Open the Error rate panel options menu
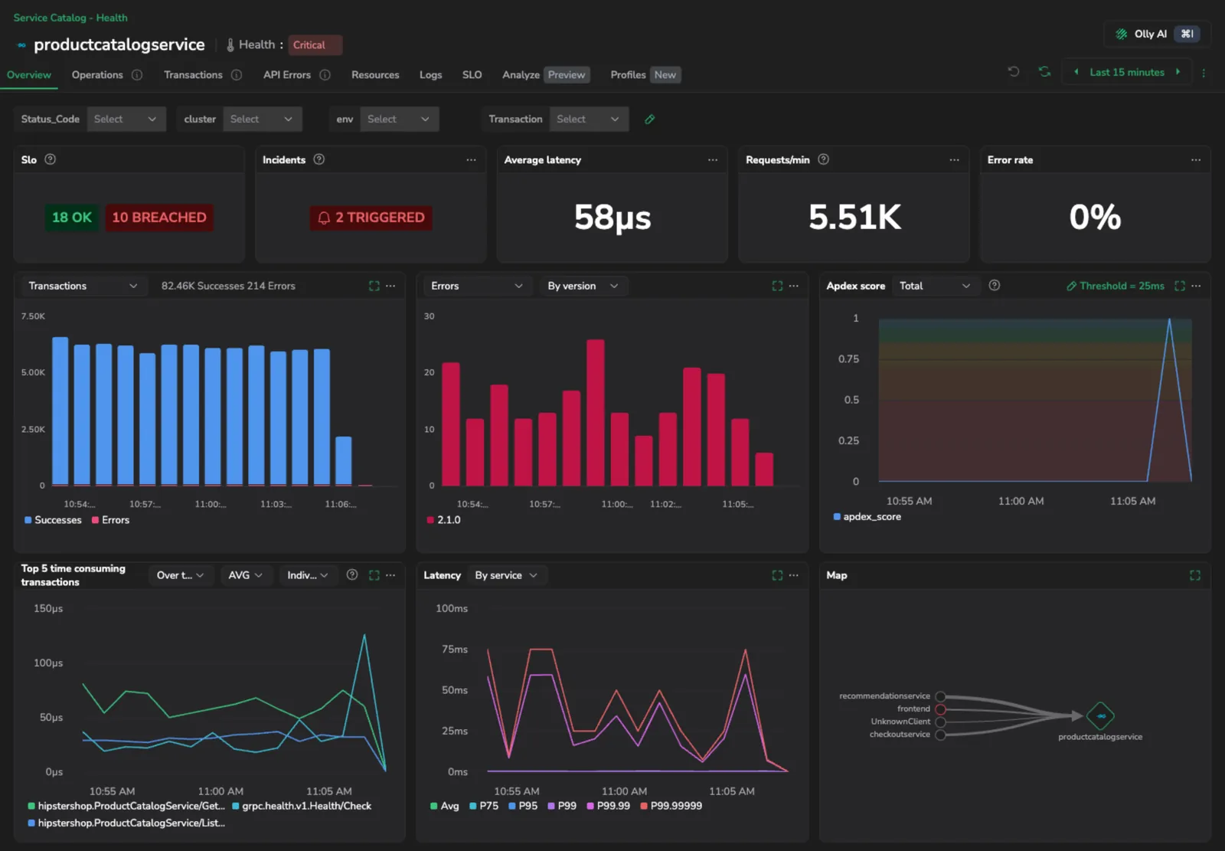1225x851 pixels. pyautogui.click(x=1196, y=160)
